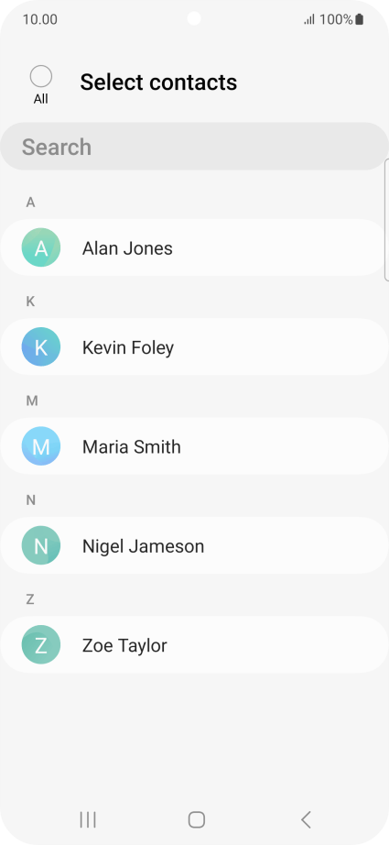Select contact Alan Jones
Viewport: 389px width, 845px height.
click(x=194, y=247)
